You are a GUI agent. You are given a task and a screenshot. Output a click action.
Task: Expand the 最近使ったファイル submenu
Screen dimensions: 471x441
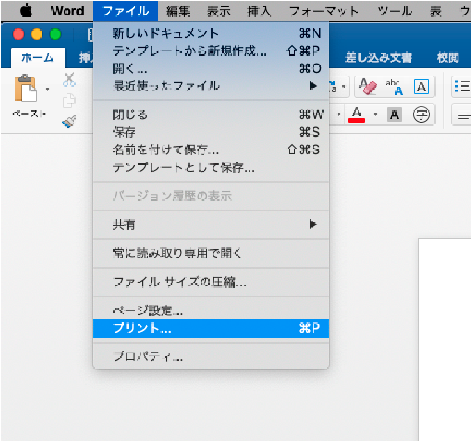click(211, 86)
